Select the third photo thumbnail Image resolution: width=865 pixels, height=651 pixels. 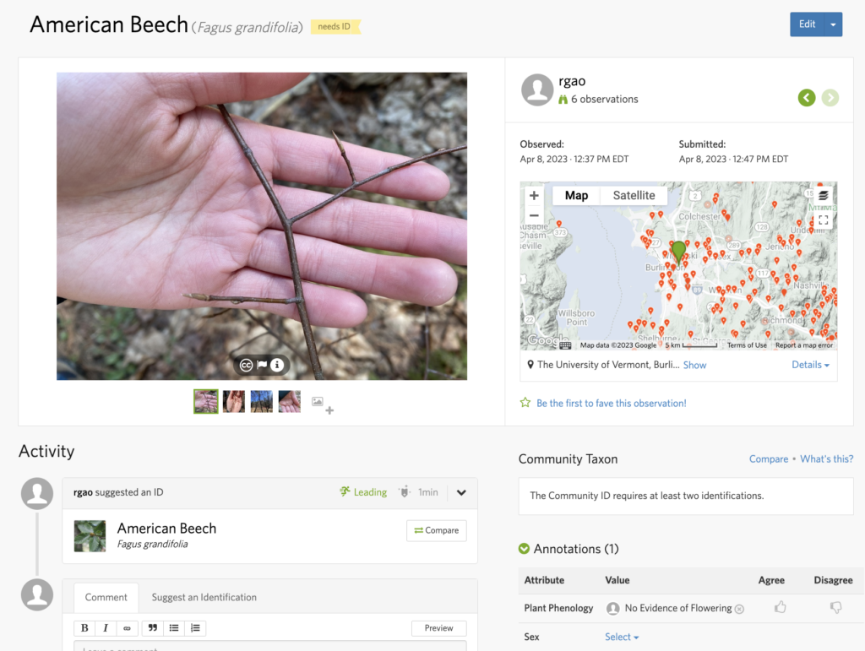tap(261, 401)
